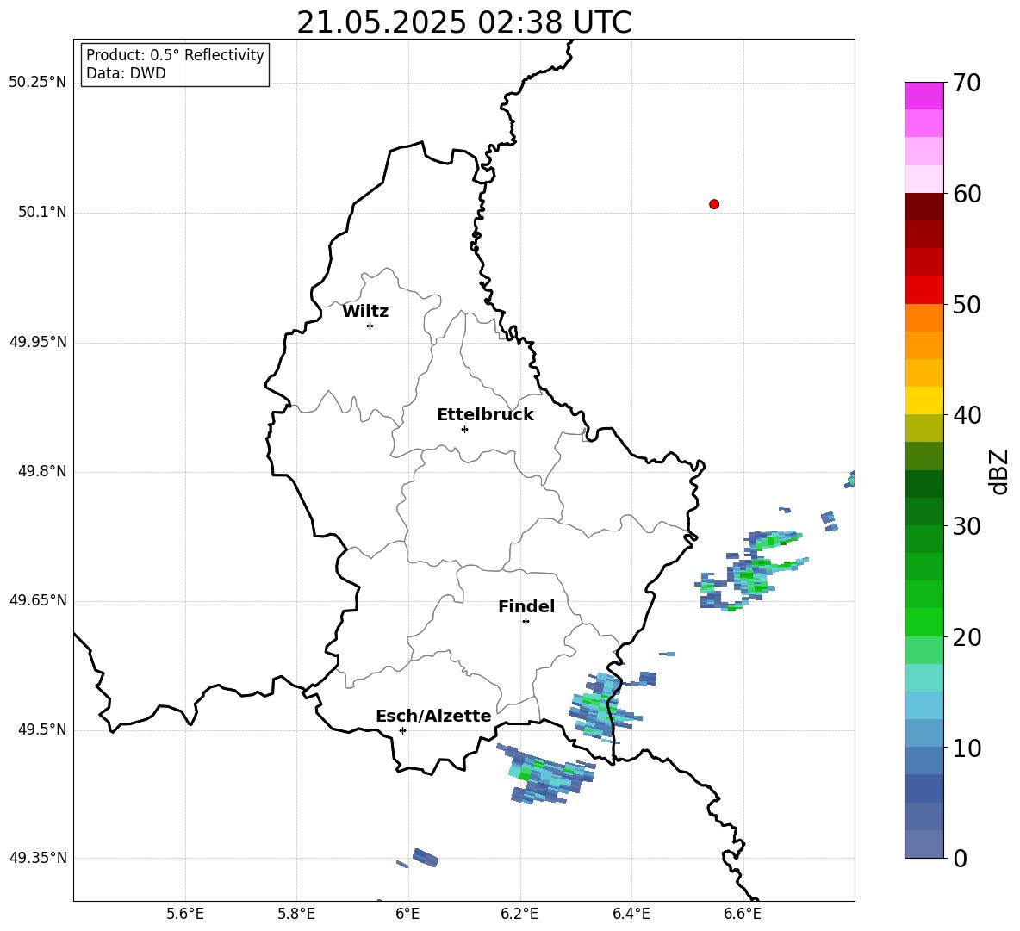Click the 10 colorbar tick label
Screen dimensions: 1020x931
[x=967, y=748]
